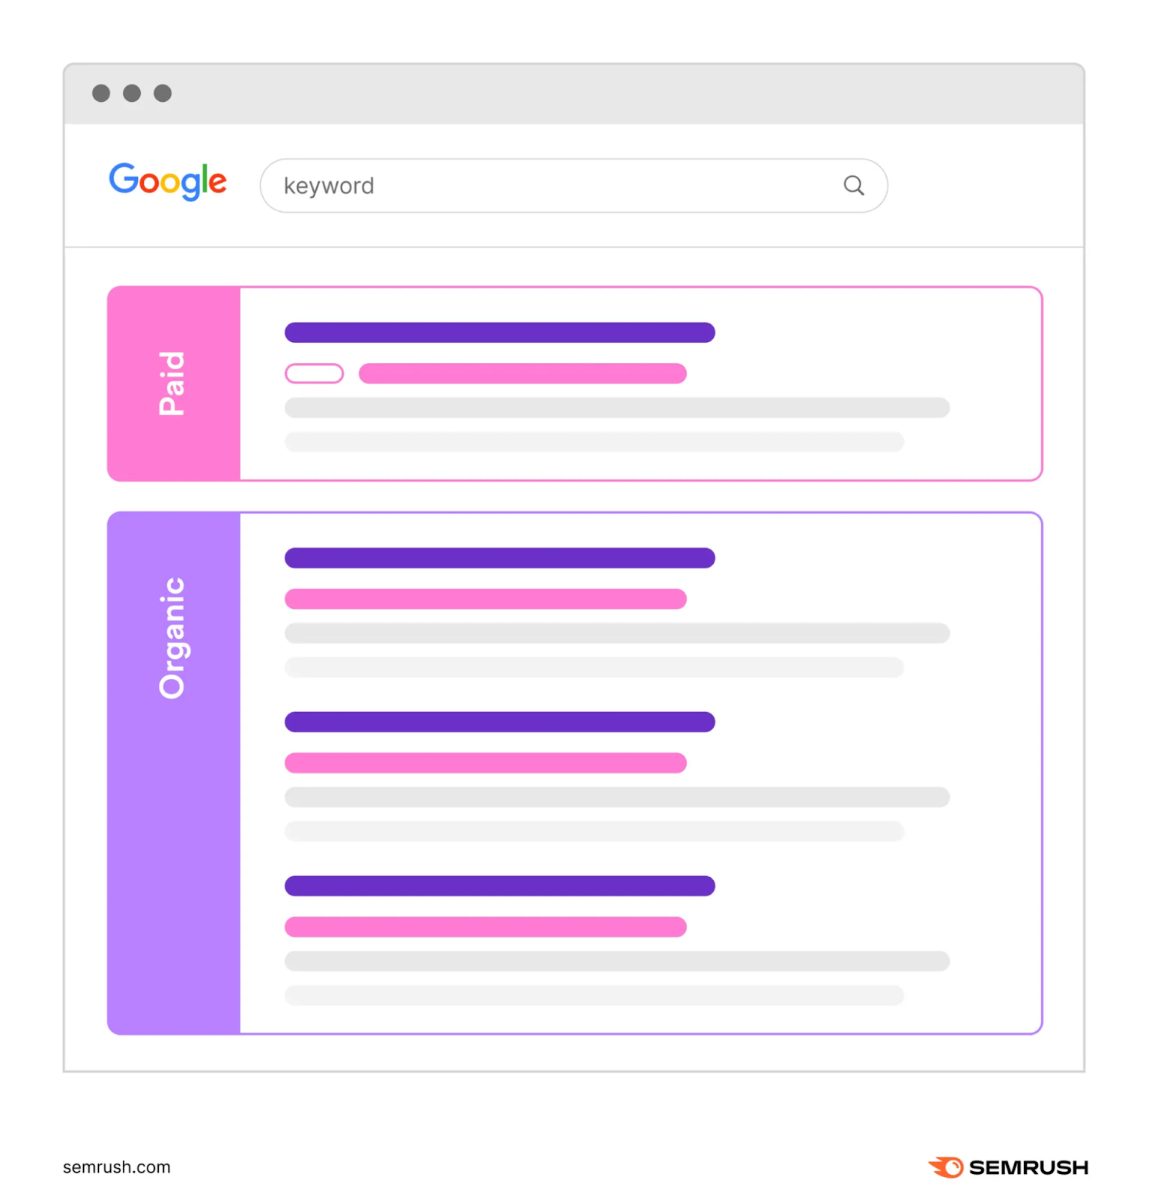Open the paid result's purple title

pos(500,332)
